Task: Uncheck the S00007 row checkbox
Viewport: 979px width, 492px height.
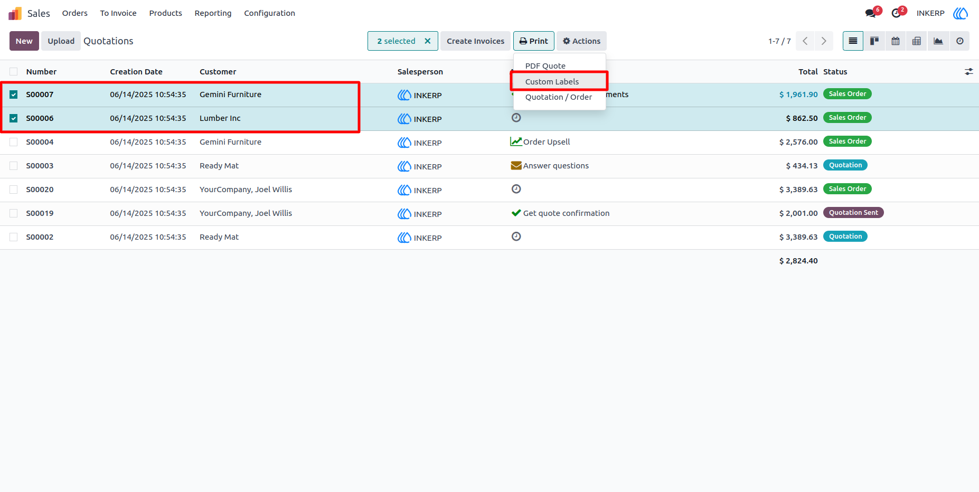Action: pyautogui.click(x=14, y=94)
